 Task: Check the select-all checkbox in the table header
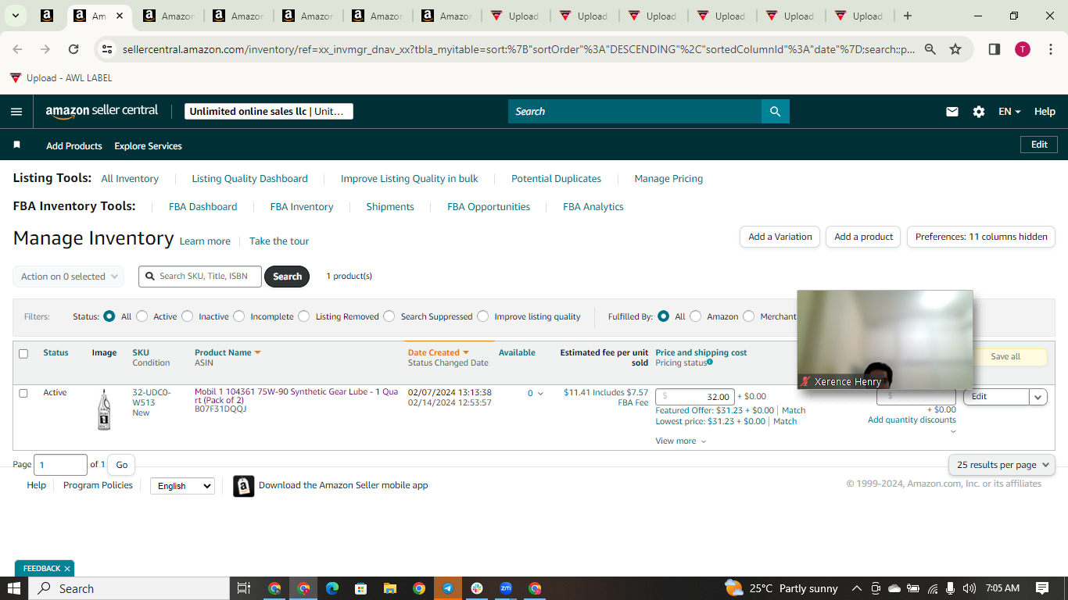[x=23, y=354]
